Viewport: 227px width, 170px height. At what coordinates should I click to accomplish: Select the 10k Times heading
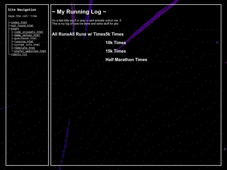[x=116, y=43]
